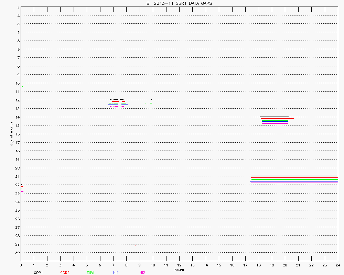Click the long red gap bar on day 14
This screenshot has width=344, height=275.
pyautogui.click(x=277, y=118)
